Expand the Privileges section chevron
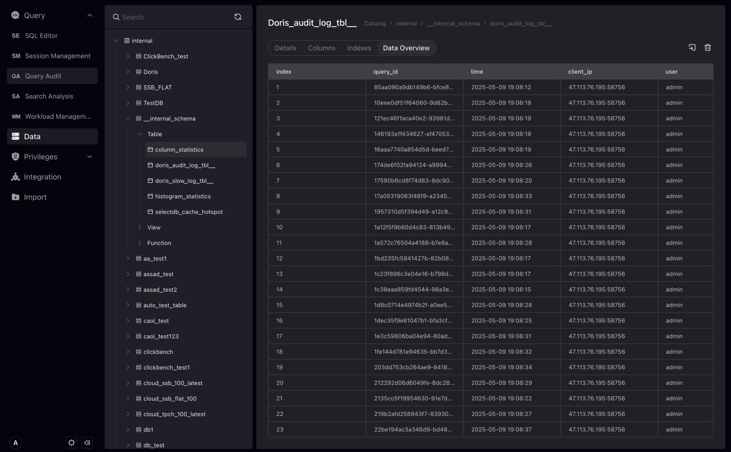This screenshot has height=452, width=731. coord(89,157)
